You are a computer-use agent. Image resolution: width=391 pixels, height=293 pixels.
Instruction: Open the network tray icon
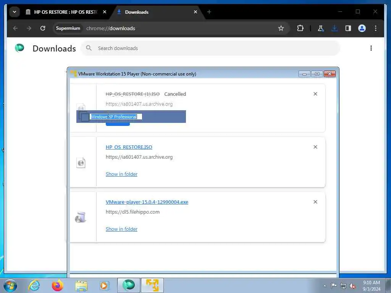click(x=343, y=286)
